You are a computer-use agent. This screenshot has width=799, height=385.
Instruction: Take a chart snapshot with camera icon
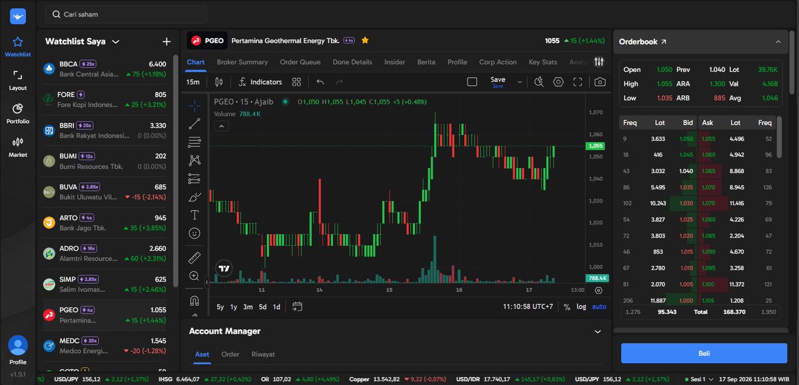tap(600, 82)
